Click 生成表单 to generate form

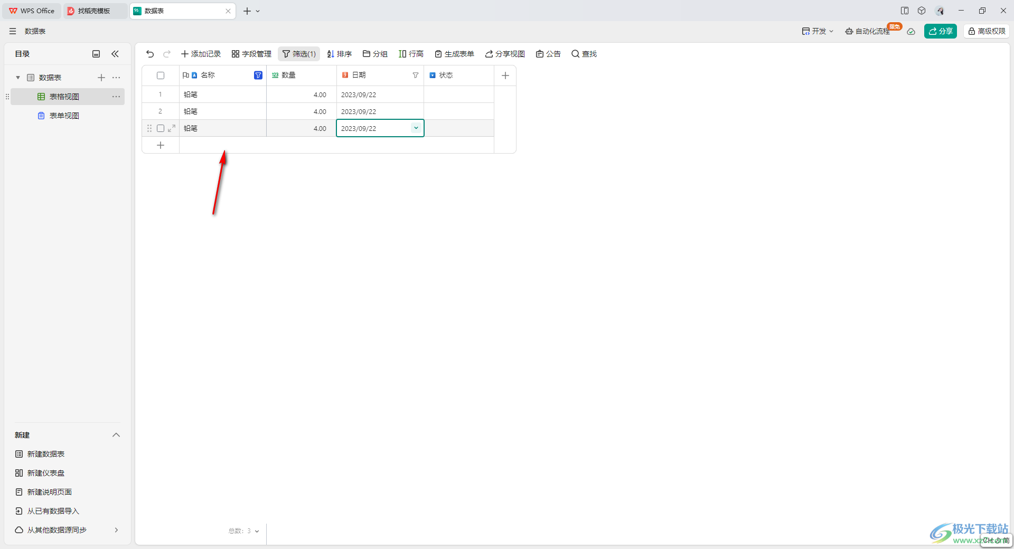point(454,54)
